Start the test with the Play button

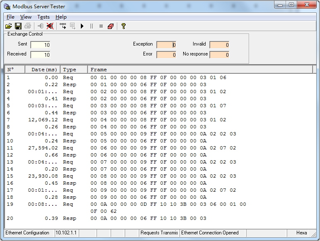tap(82, 26)
